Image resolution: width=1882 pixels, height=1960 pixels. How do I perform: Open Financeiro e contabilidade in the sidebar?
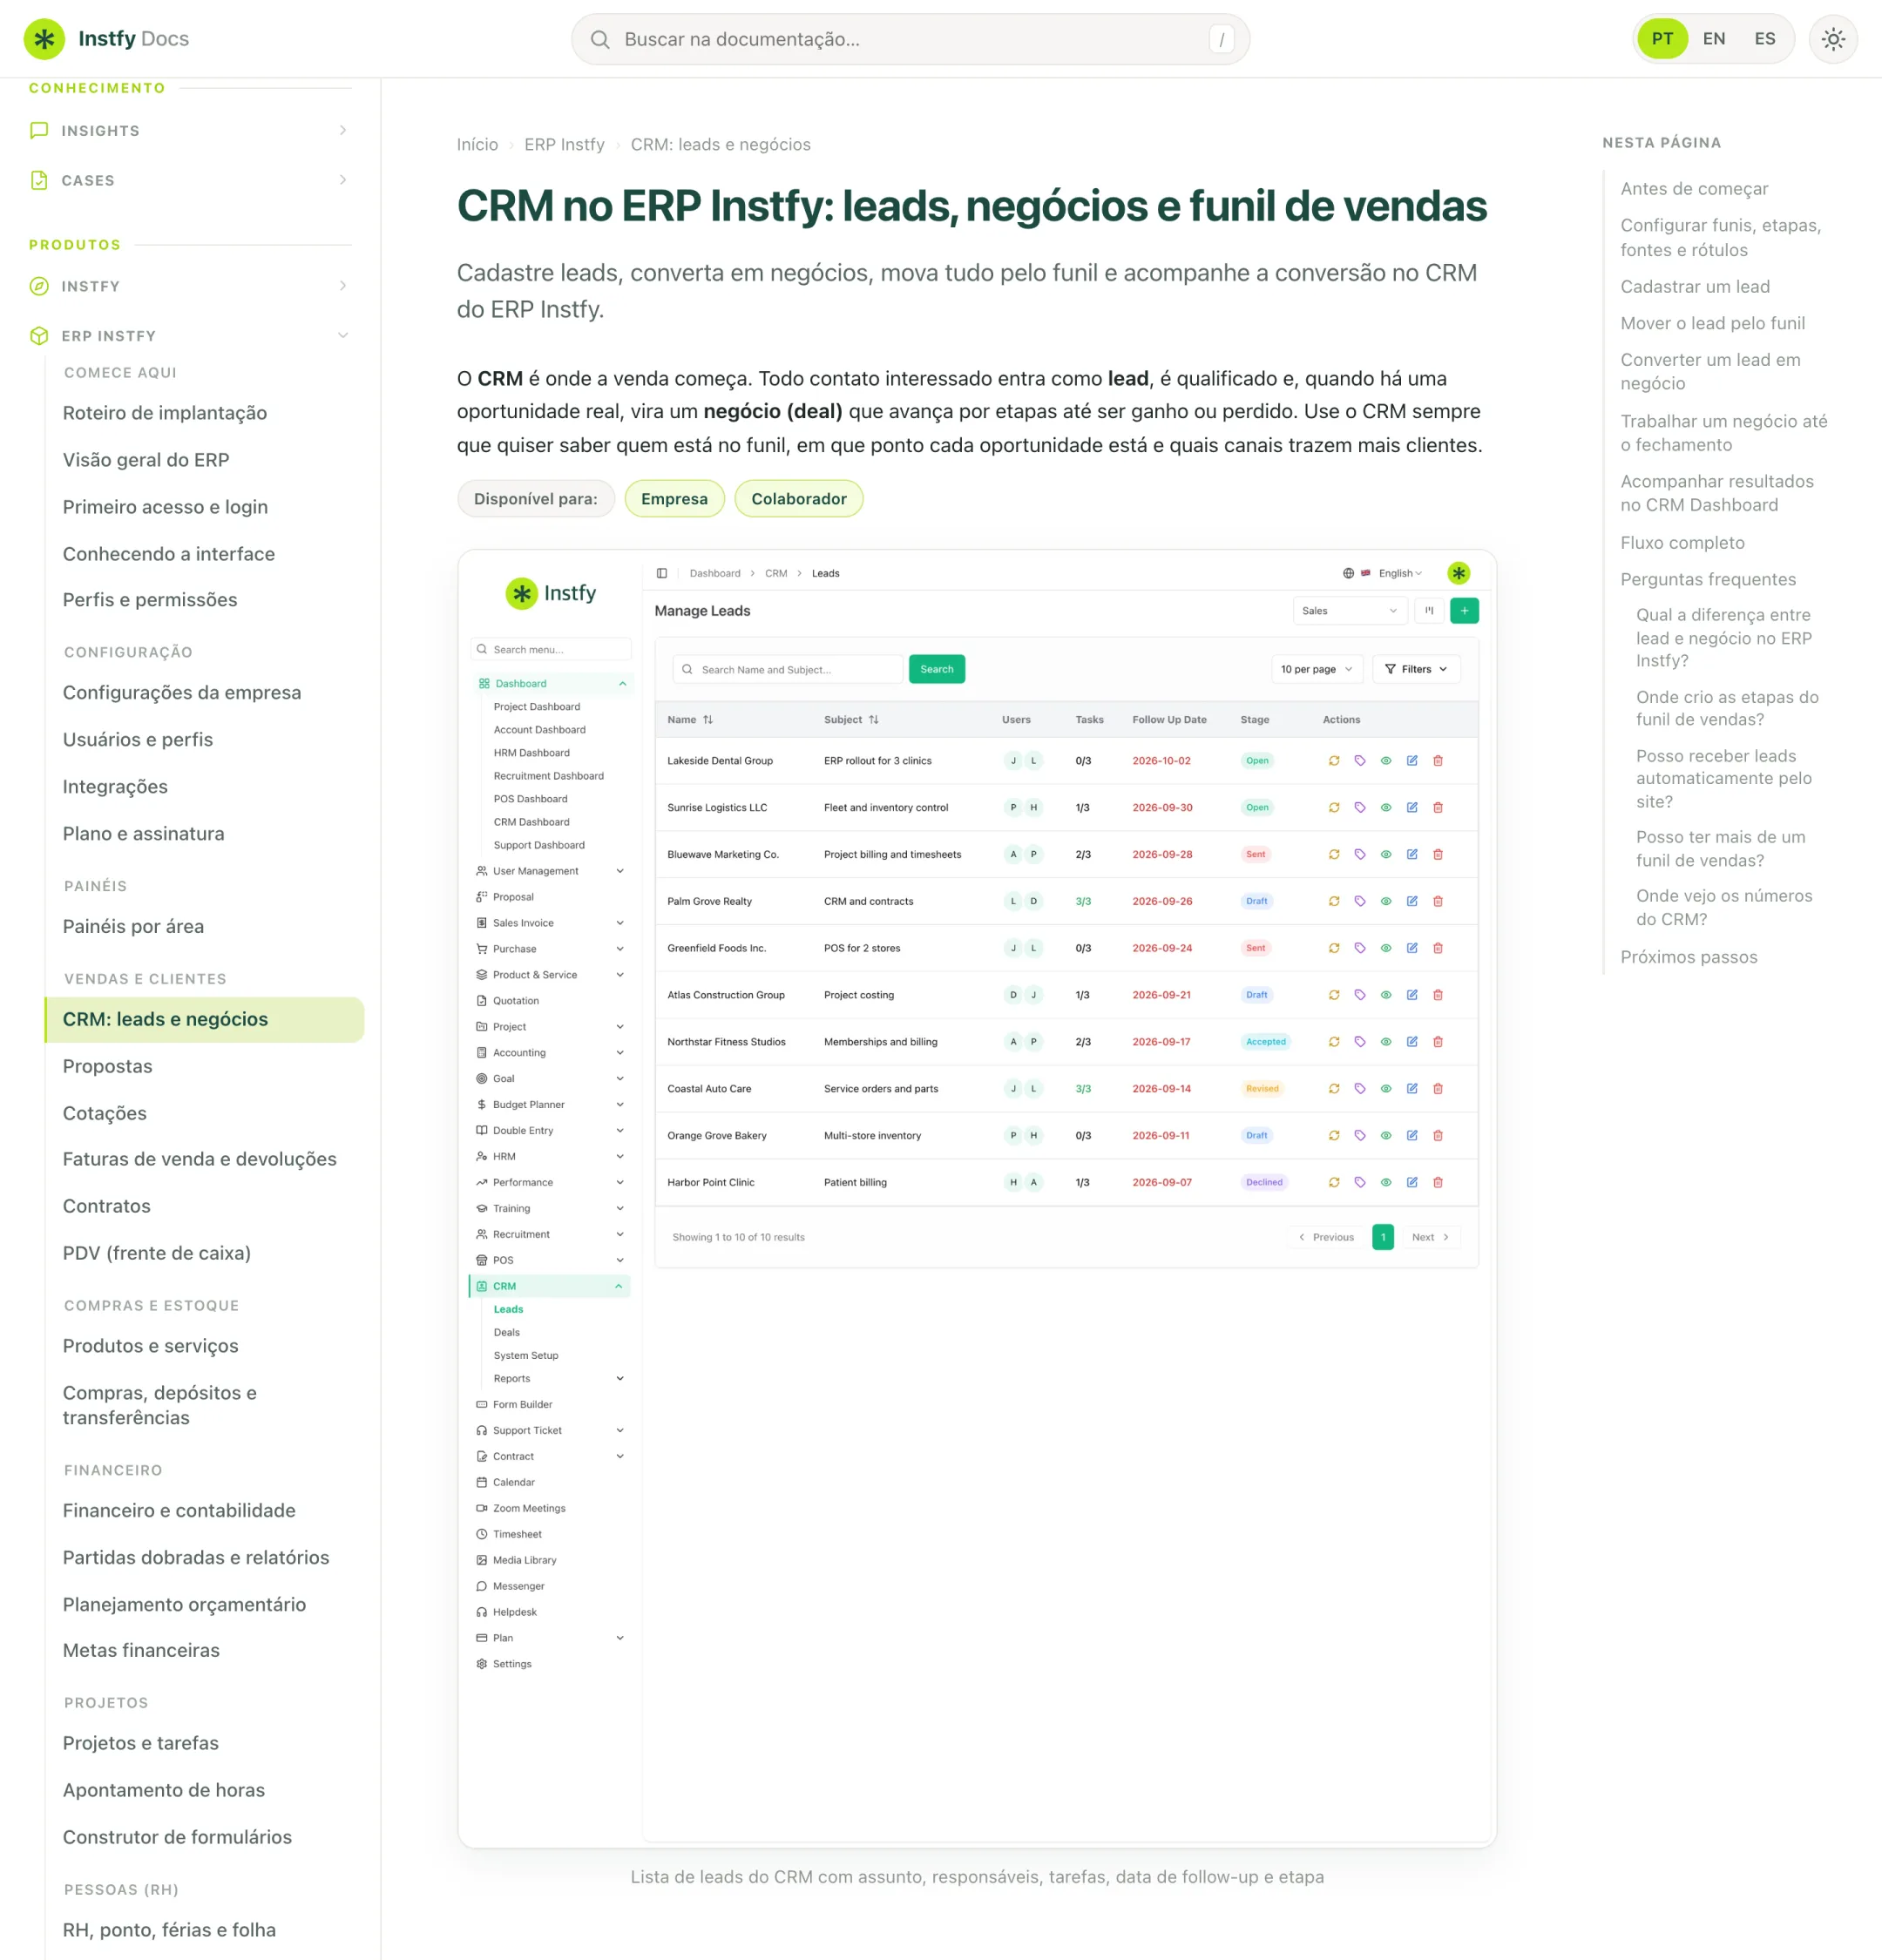point(179,1510)
